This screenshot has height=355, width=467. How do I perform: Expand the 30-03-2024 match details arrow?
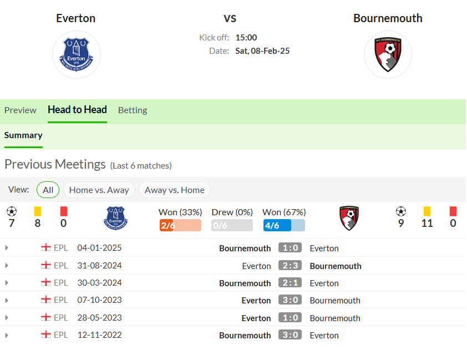7,283
